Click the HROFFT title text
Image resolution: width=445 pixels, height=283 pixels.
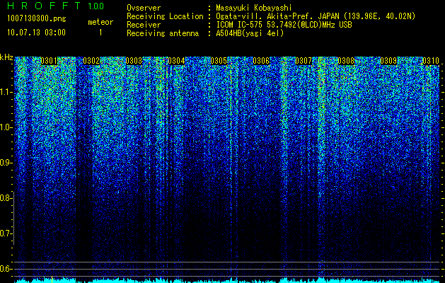[x=44, y=6]
